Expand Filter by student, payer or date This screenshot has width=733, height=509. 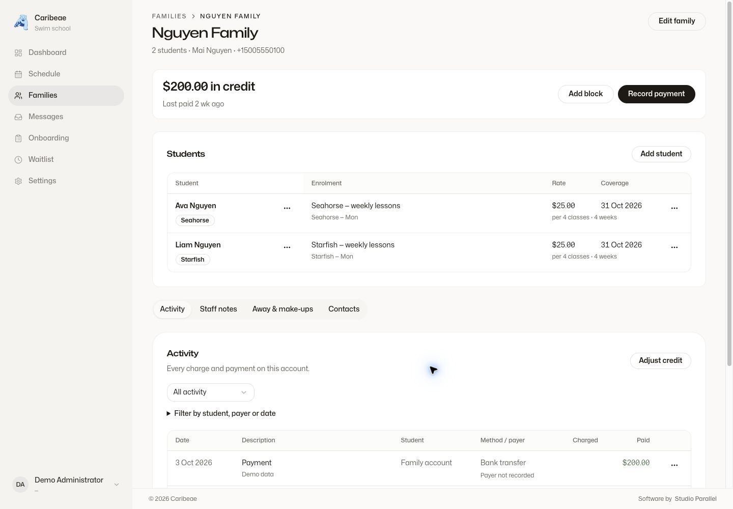221,413
